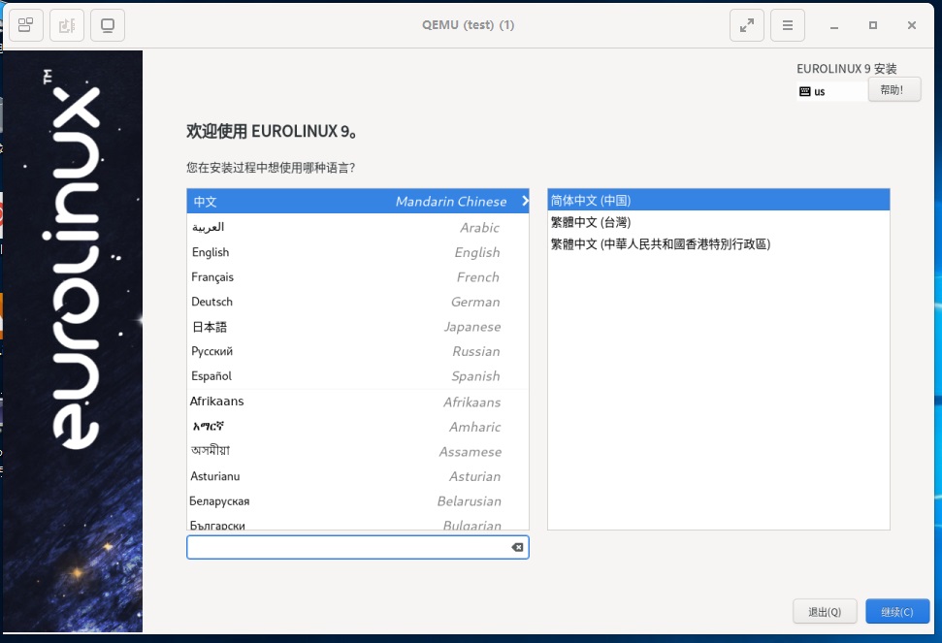
Task: Close the QEMU (test) window
Action: click(911, 25)
